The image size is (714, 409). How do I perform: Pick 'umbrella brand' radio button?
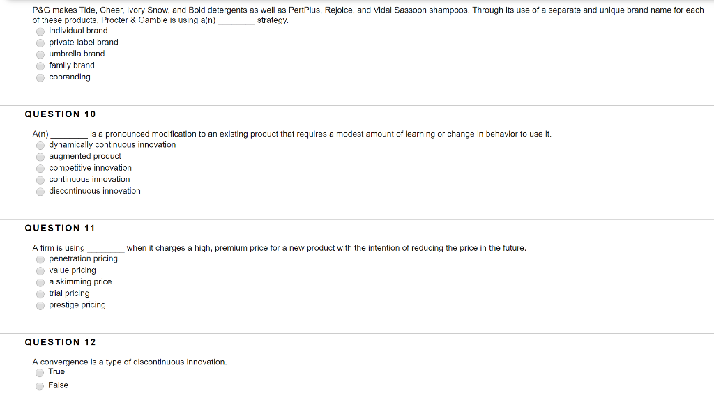(x=40, y=54)
